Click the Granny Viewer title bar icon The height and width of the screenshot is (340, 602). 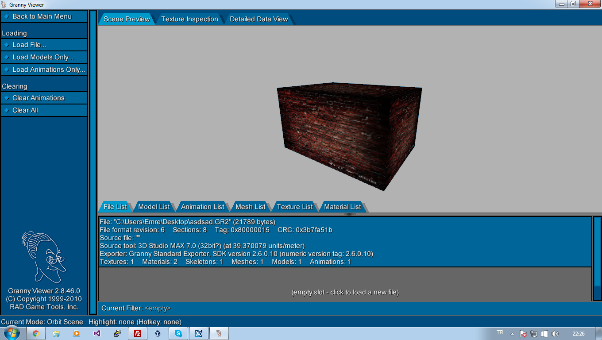[x=4, y=4]
